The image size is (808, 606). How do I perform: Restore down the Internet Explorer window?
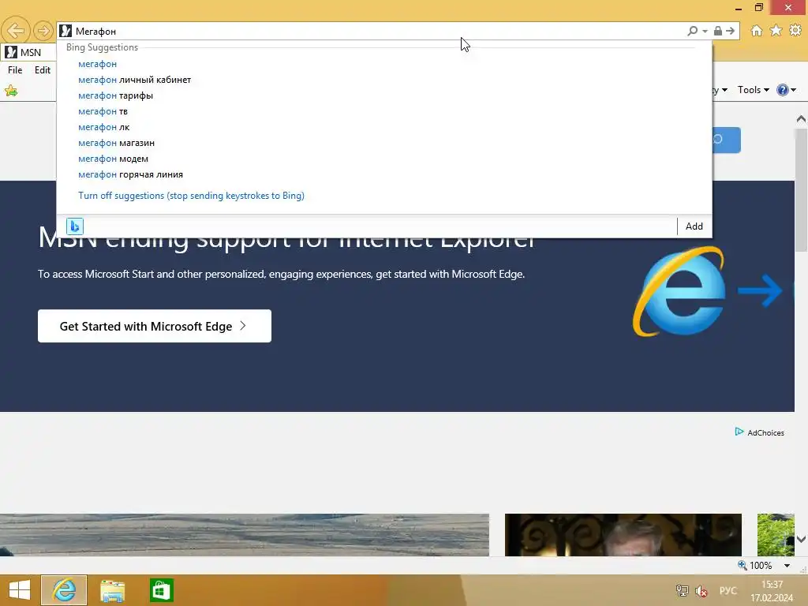point(759,7)
